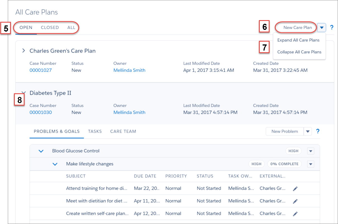Edit the "Attend training" task with pencil icon
This screenshot has height=224, width=338.
(x=295, y=188)
